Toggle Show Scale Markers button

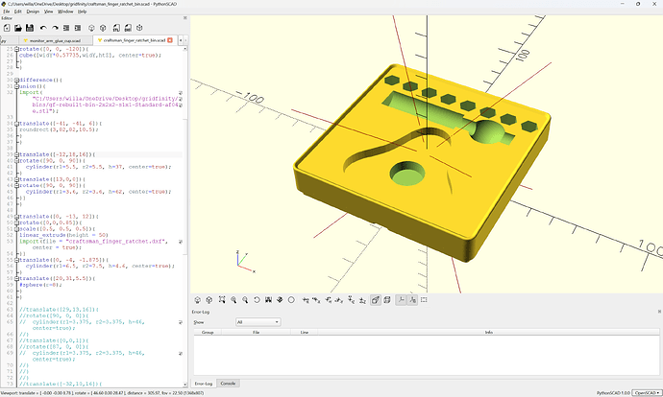[x=412, y=300]
